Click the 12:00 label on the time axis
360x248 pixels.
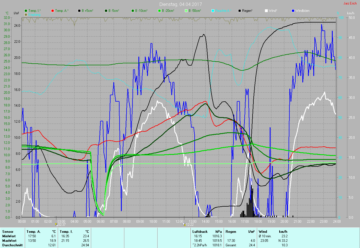tap(179, 222)
